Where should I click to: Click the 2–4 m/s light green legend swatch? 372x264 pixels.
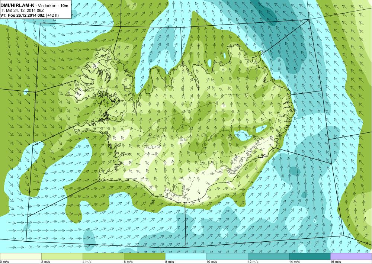point(62,257)
